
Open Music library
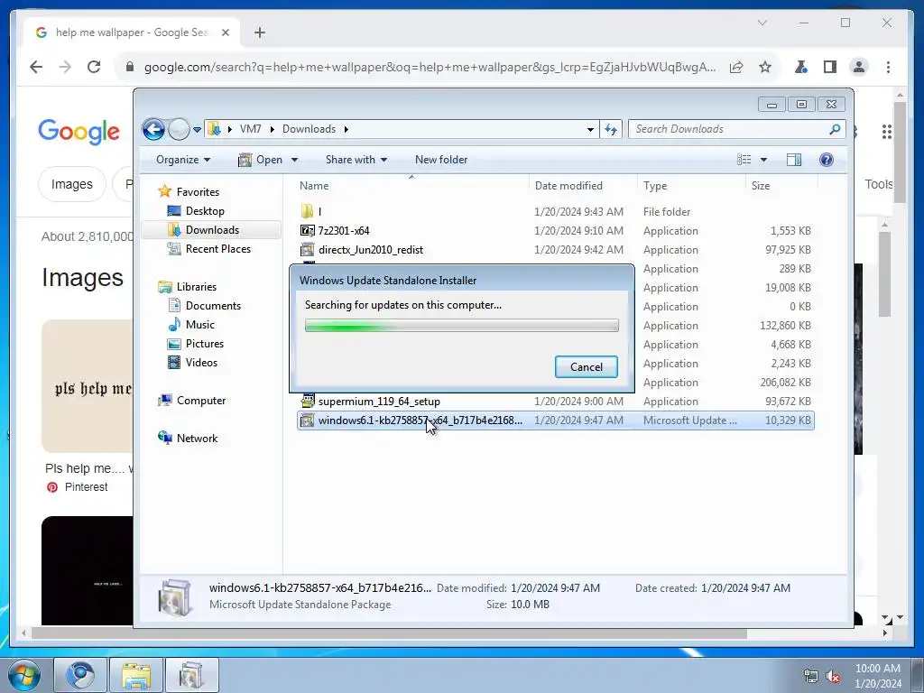coord(199,324)
